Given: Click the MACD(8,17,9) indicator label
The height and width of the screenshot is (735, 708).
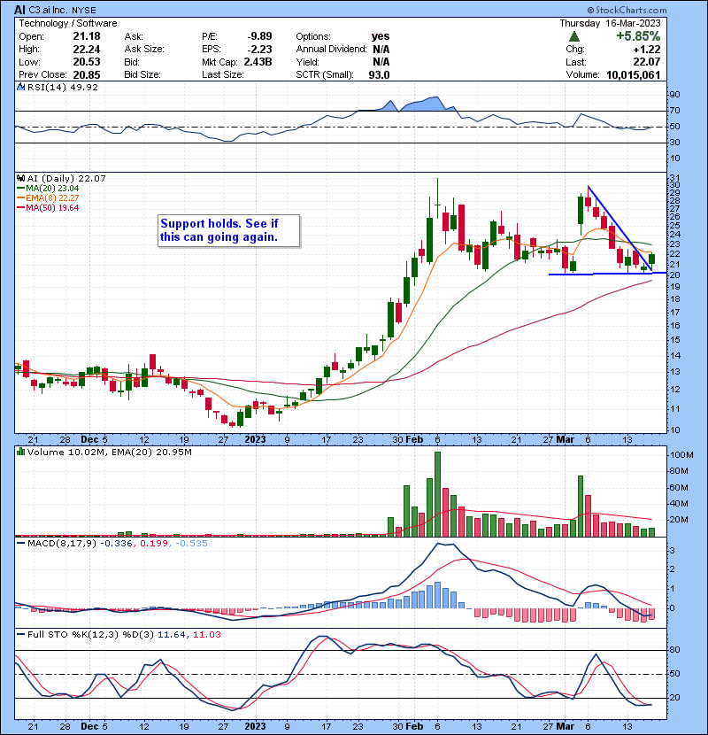Looking at the screenshot, I should click(x=62, y=543).
